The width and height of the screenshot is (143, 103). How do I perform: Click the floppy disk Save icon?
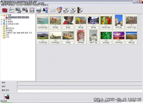(x=32, y=10)
